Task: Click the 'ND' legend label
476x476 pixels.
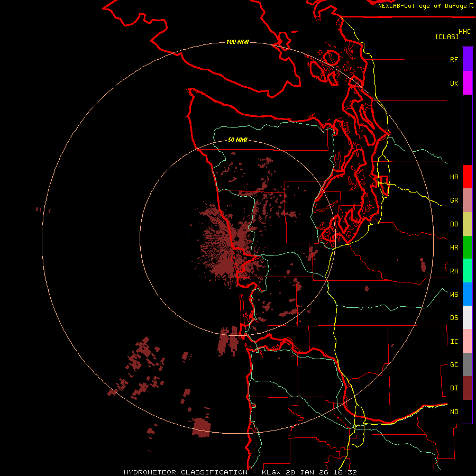Action: (x=454, y=412)
